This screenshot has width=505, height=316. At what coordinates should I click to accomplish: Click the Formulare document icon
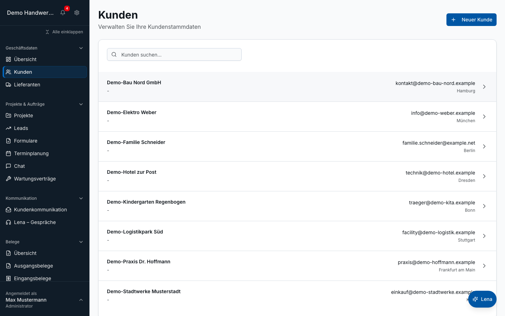8,141
